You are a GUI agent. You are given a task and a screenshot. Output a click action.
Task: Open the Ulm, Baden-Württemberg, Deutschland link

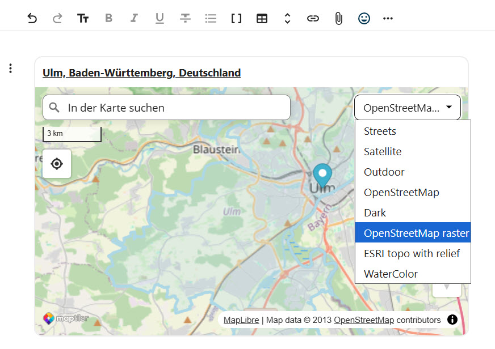coord(141,73)
